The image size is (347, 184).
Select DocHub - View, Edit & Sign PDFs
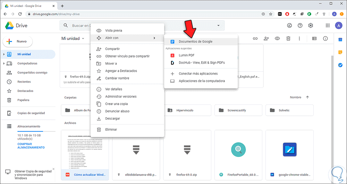point(201,63)
